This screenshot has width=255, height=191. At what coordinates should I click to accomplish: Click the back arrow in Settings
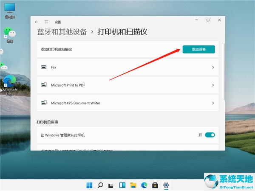[37, 22]
